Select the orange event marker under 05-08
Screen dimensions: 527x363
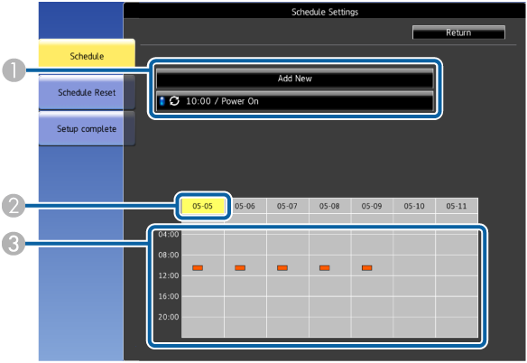tap(325, 268)
